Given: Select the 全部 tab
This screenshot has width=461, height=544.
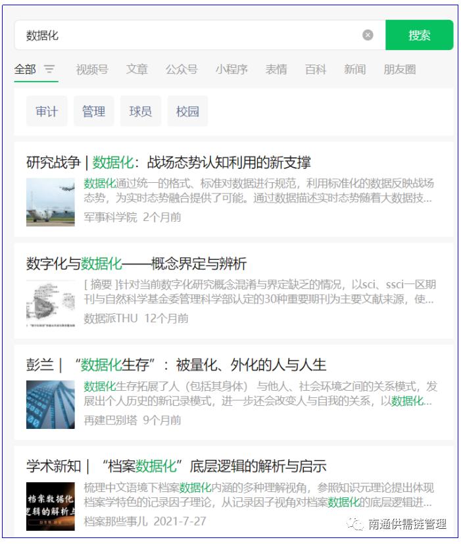Looking at the screenshot, I should pyautogui.click(x=25, y=69).
